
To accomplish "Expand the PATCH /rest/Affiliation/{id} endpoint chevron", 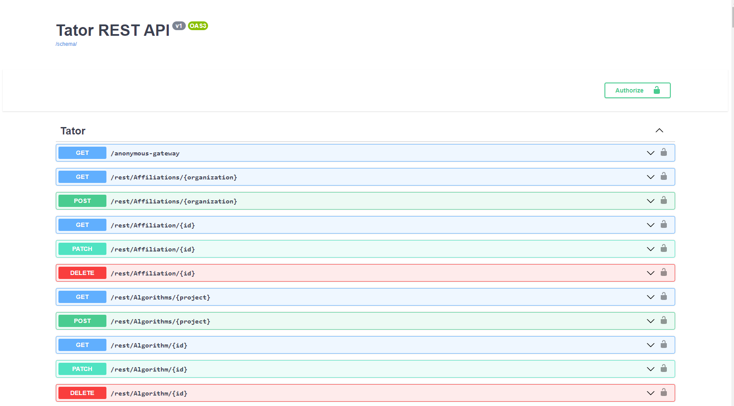I will 651,248.
